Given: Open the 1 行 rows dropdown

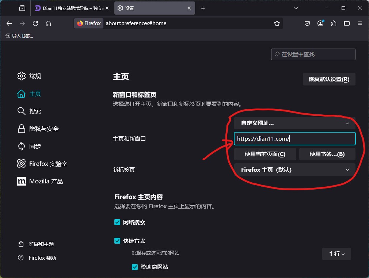Looking at the screenshot, I should coord(336,254).
